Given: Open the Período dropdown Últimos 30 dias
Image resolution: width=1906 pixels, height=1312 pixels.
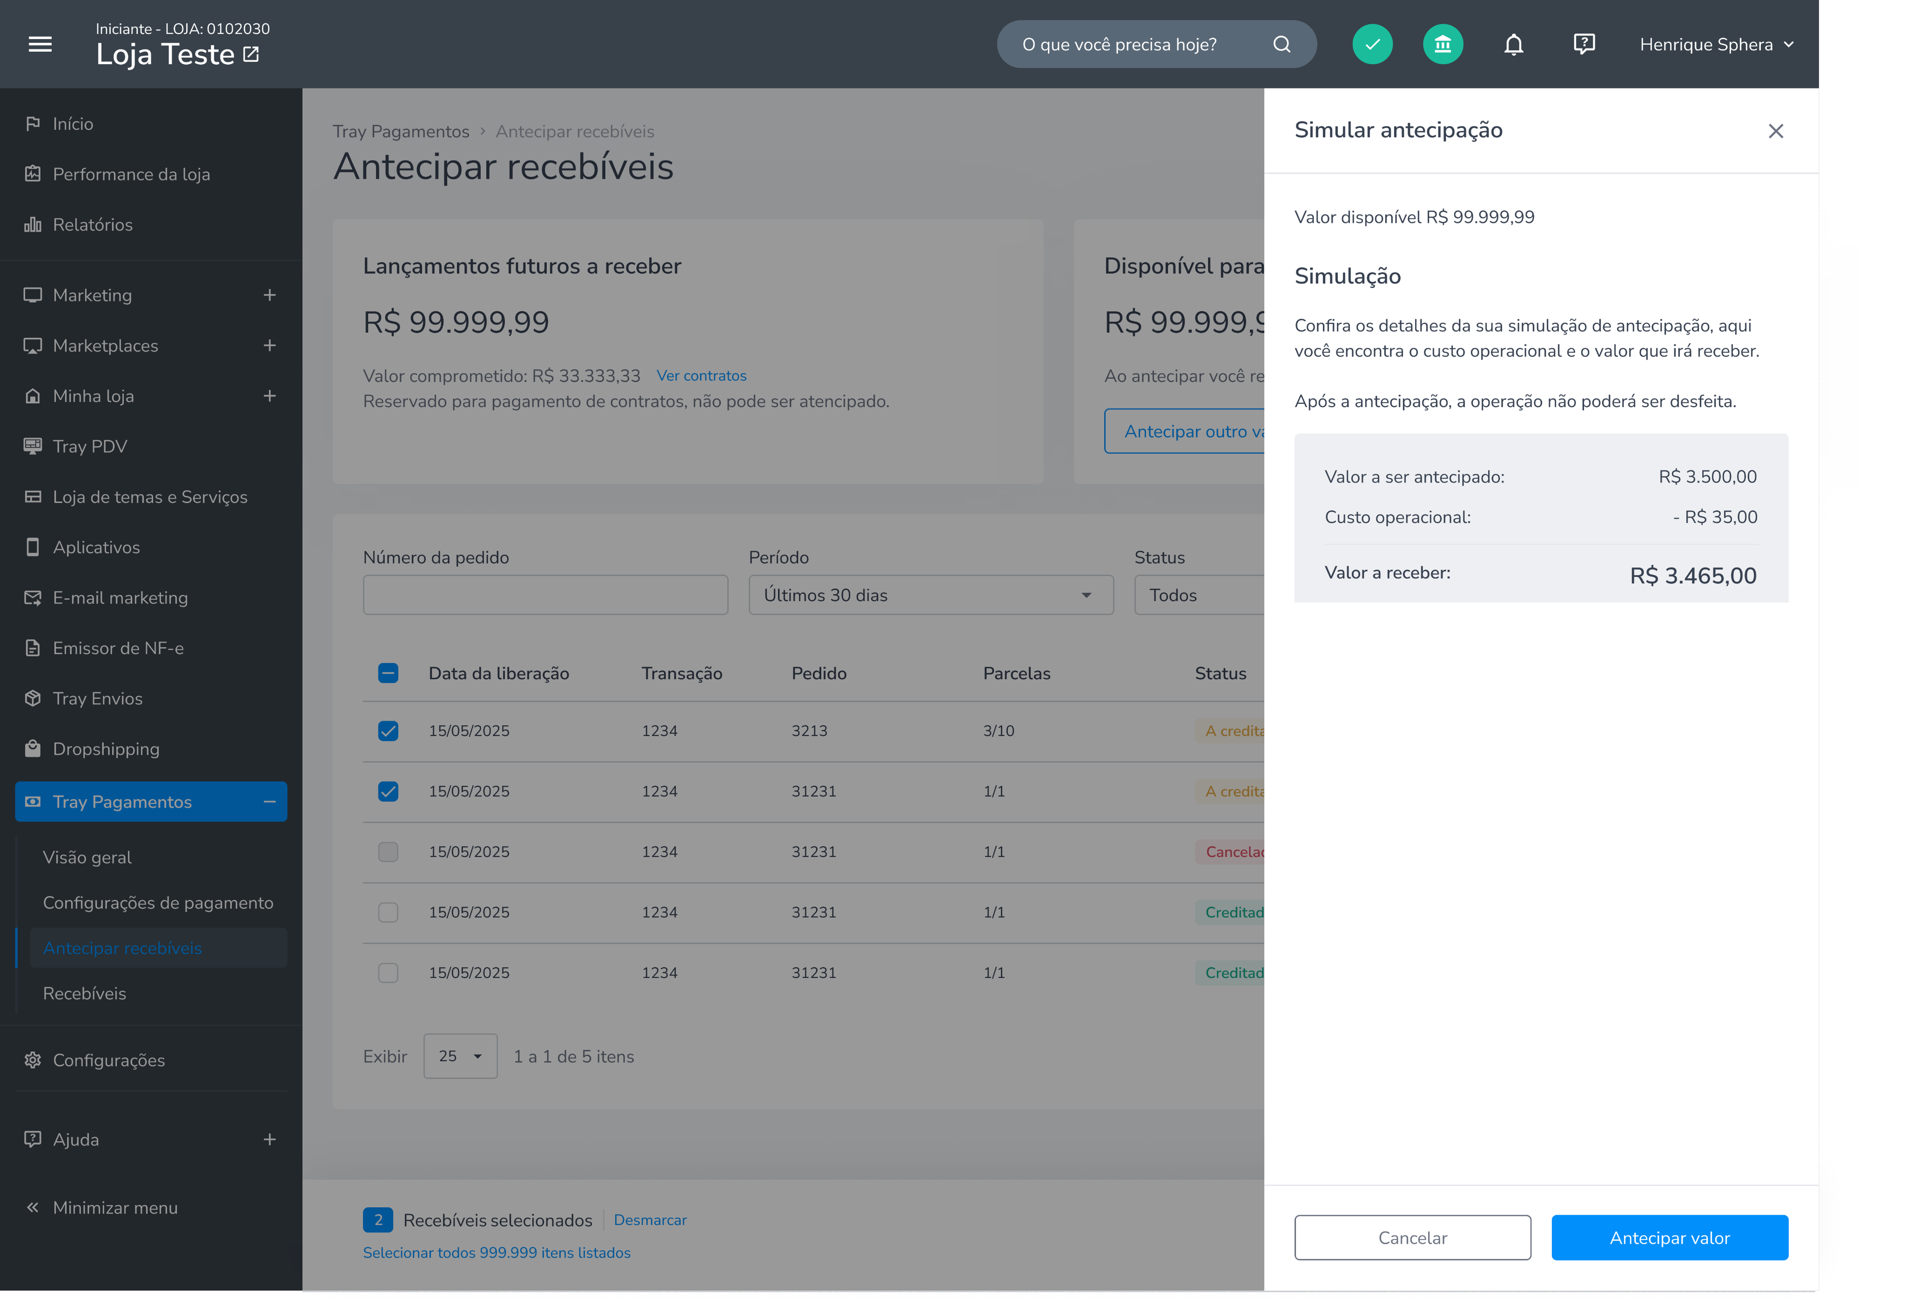Looking at the screenshot, I should 931,595.
